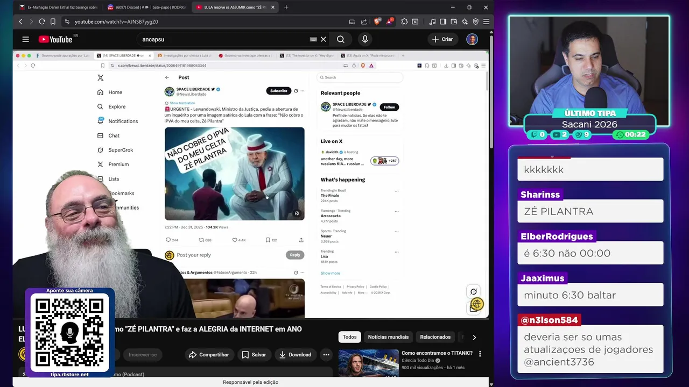The width and height of the screenshot is (689, 387).
Task: Open the cast media icon in address bar
Action: [352, 21]
